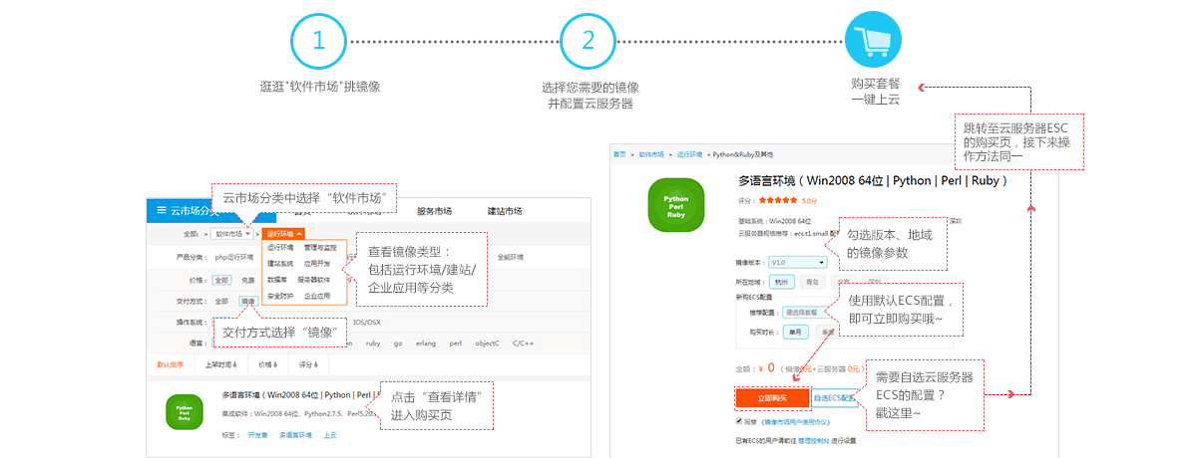Sort the list by 上架时间
Screen dimensions: 1197x458
click(x=220, y=365)
